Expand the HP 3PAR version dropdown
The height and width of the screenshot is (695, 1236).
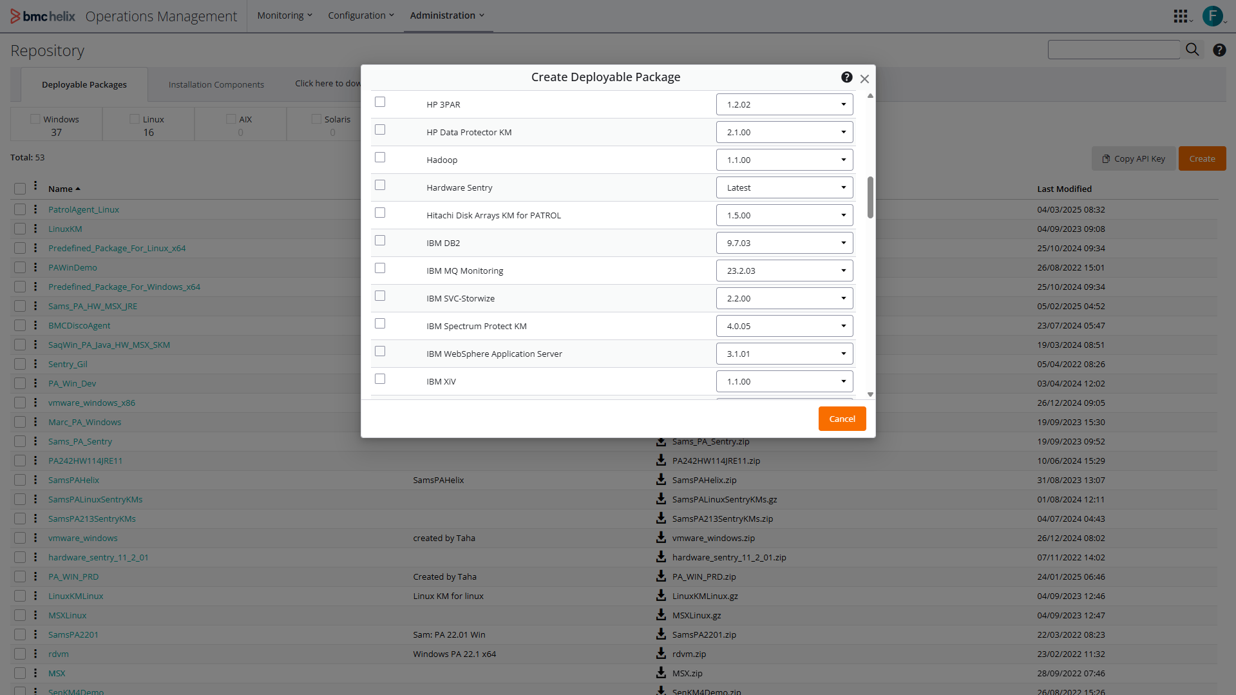[784, 104]
